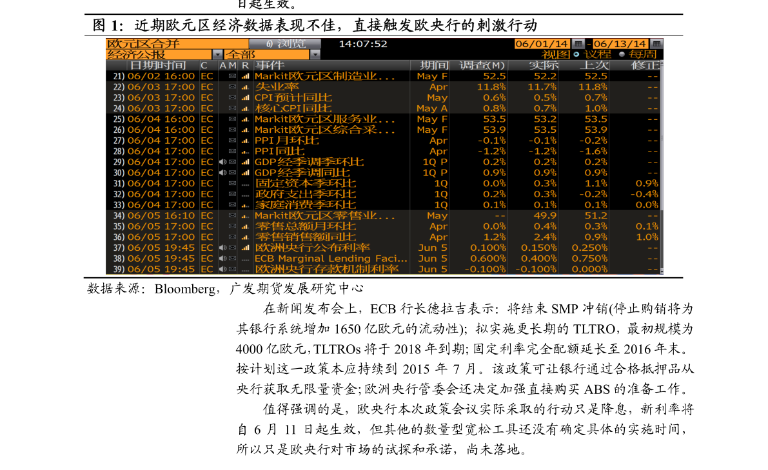The height and width of the screenshot is (470, 768).
Task: Click the relevance bar icon on the 零售销售额同比 row
Action: [246, 237]
